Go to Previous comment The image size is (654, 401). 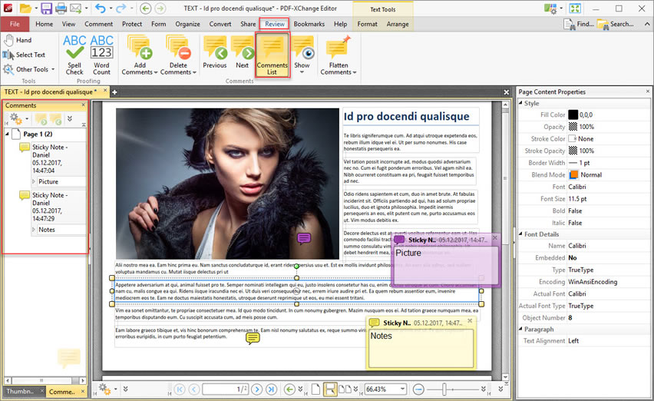[x=215, y=54]
